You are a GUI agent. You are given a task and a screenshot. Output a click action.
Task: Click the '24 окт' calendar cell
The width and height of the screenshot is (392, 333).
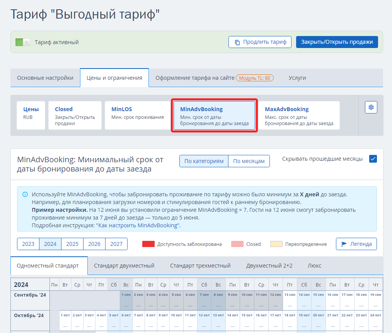(x=375, y=321)
